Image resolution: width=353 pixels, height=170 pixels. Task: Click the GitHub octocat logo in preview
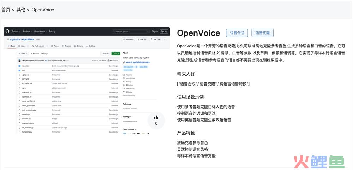coord(7,31)
